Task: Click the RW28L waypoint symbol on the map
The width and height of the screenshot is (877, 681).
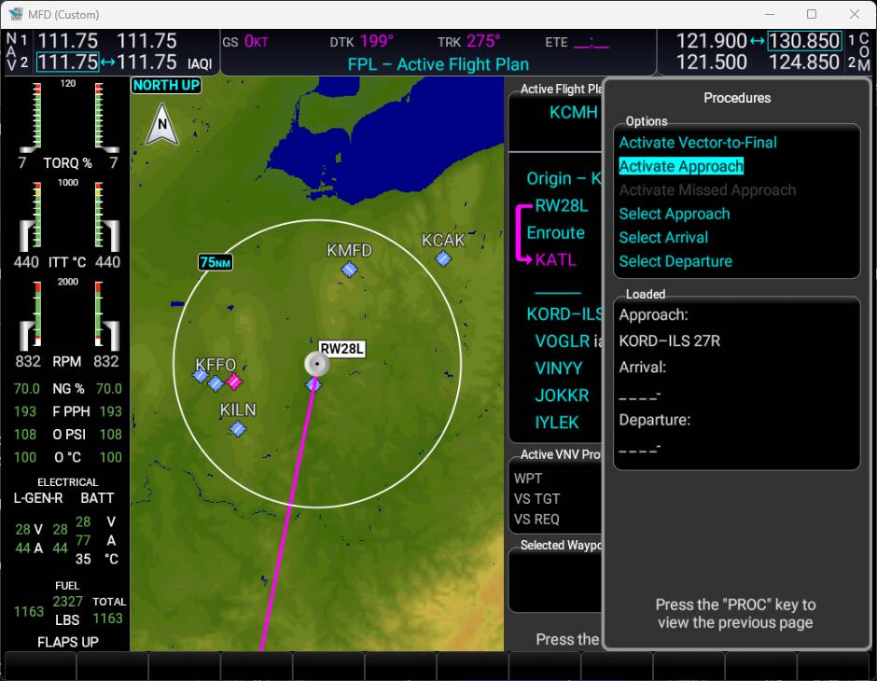Action: point(312,384)
